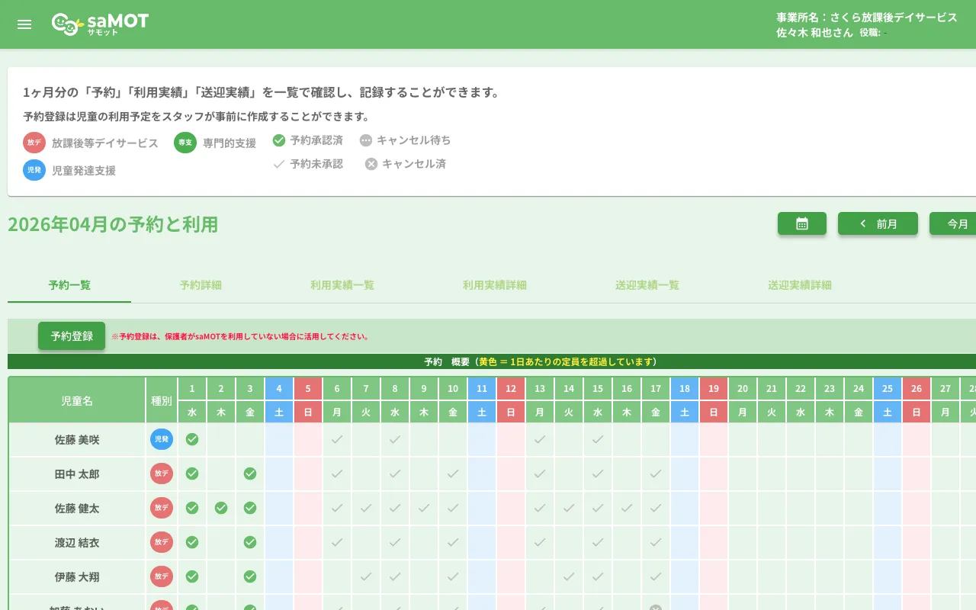Click the 予約登録 button
Screen dimensions: 976x610
[71, 335]
